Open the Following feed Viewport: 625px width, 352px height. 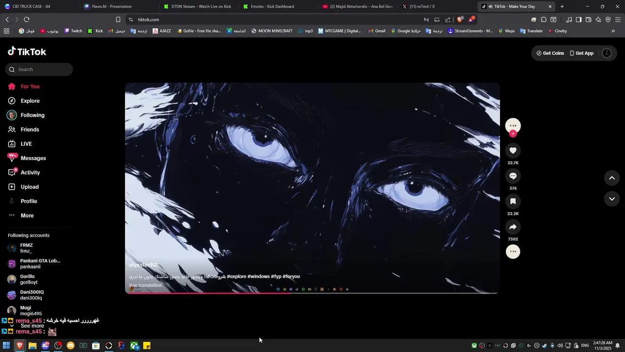click(27, 115)
